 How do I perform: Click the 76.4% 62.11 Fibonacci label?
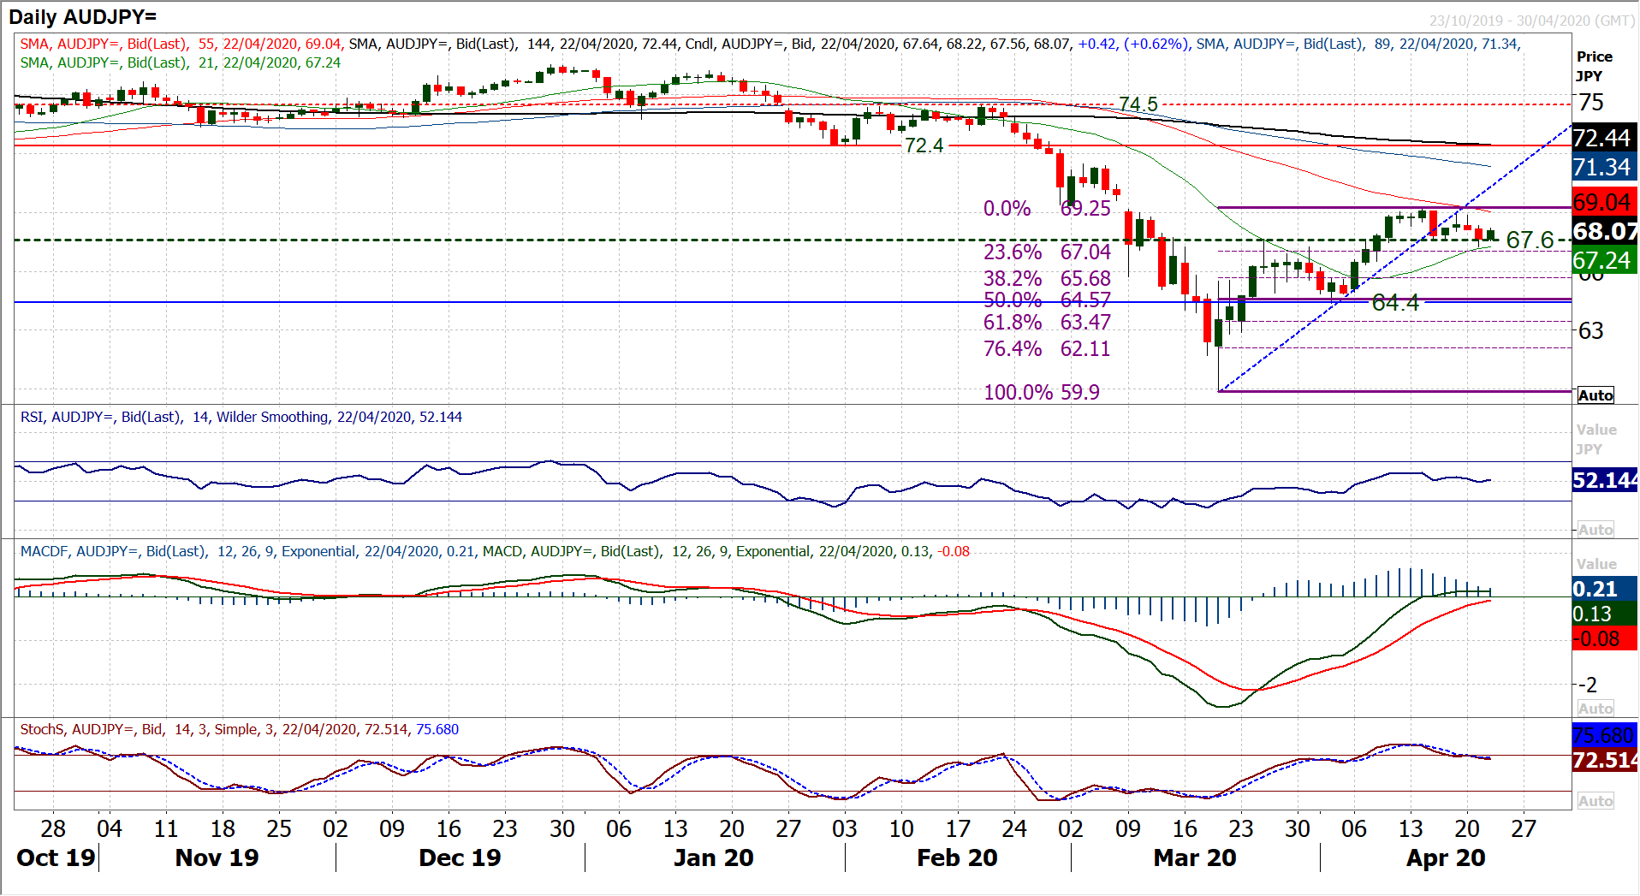(x=1047, y=348)
